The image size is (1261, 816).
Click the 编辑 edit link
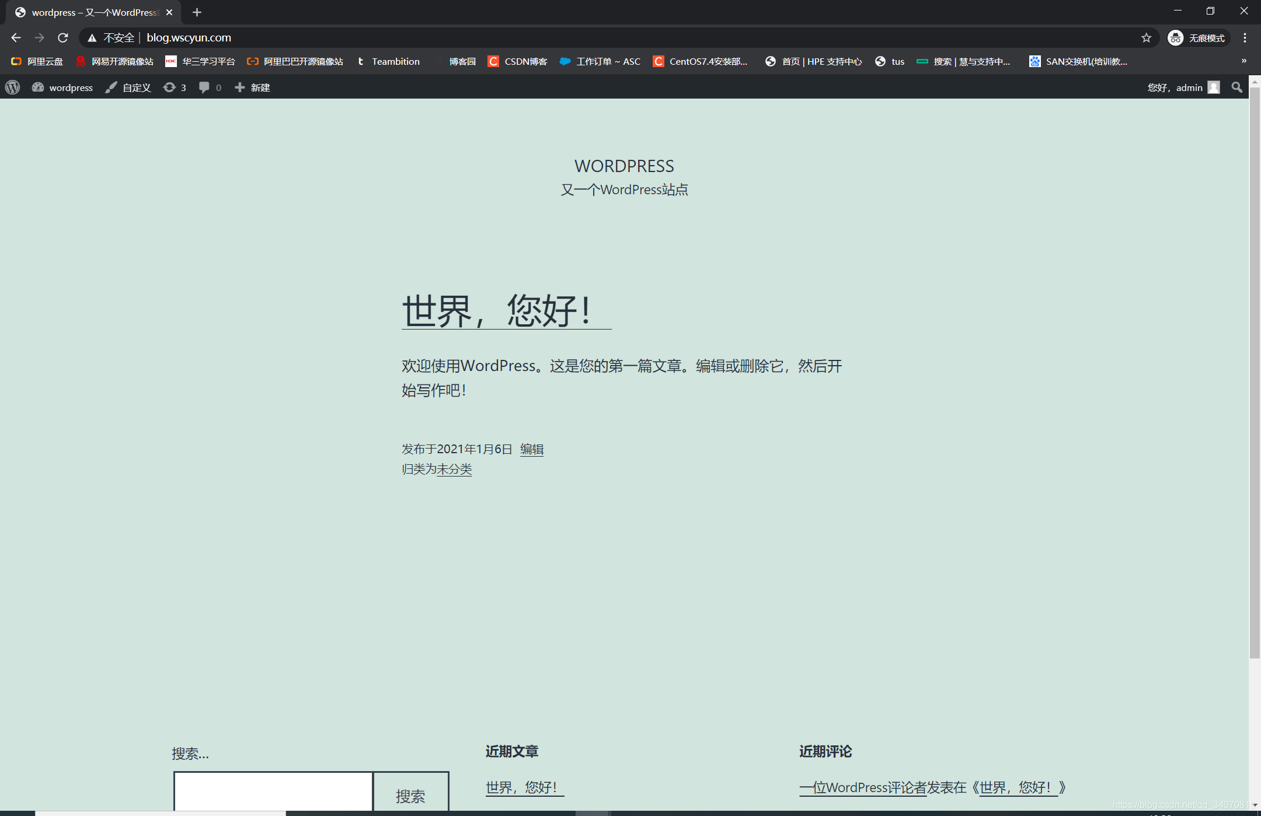coord(532,449)
